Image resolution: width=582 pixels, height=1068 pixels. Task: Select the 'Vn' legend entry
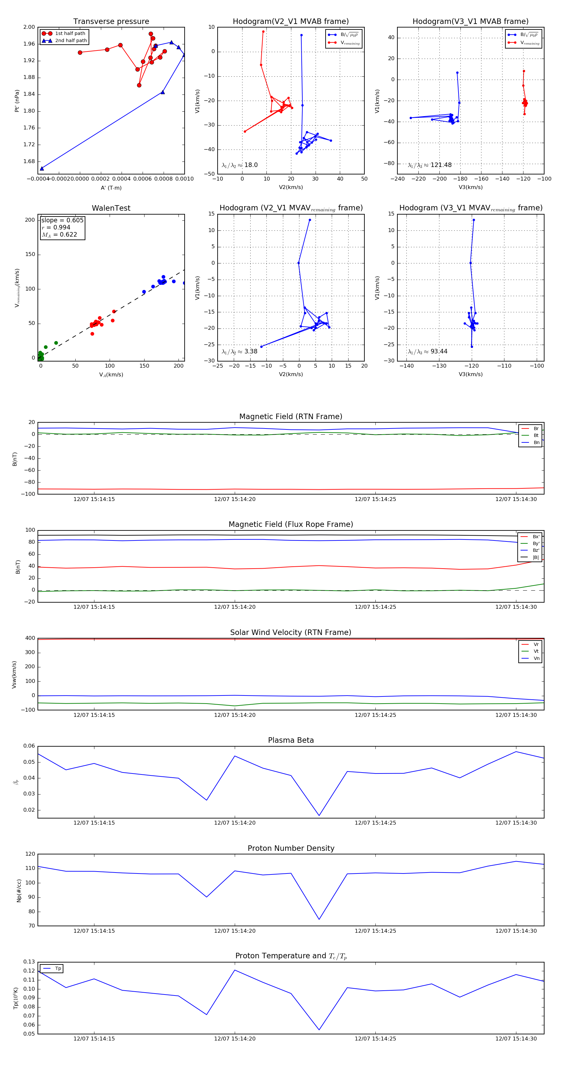(x=530, y=658)
